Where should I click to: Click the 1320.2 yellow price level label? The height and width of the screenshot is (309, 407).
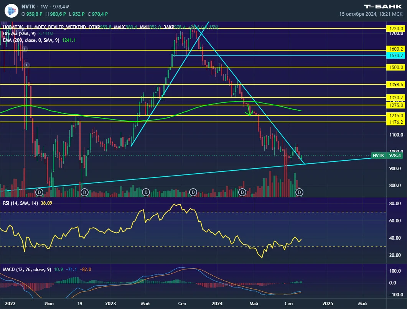[396, 98]
